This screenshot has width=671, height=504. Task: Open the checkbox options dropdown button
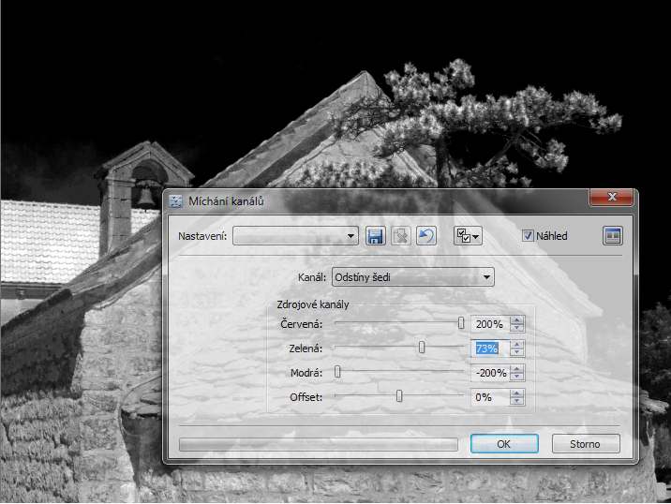click(467, 236)
